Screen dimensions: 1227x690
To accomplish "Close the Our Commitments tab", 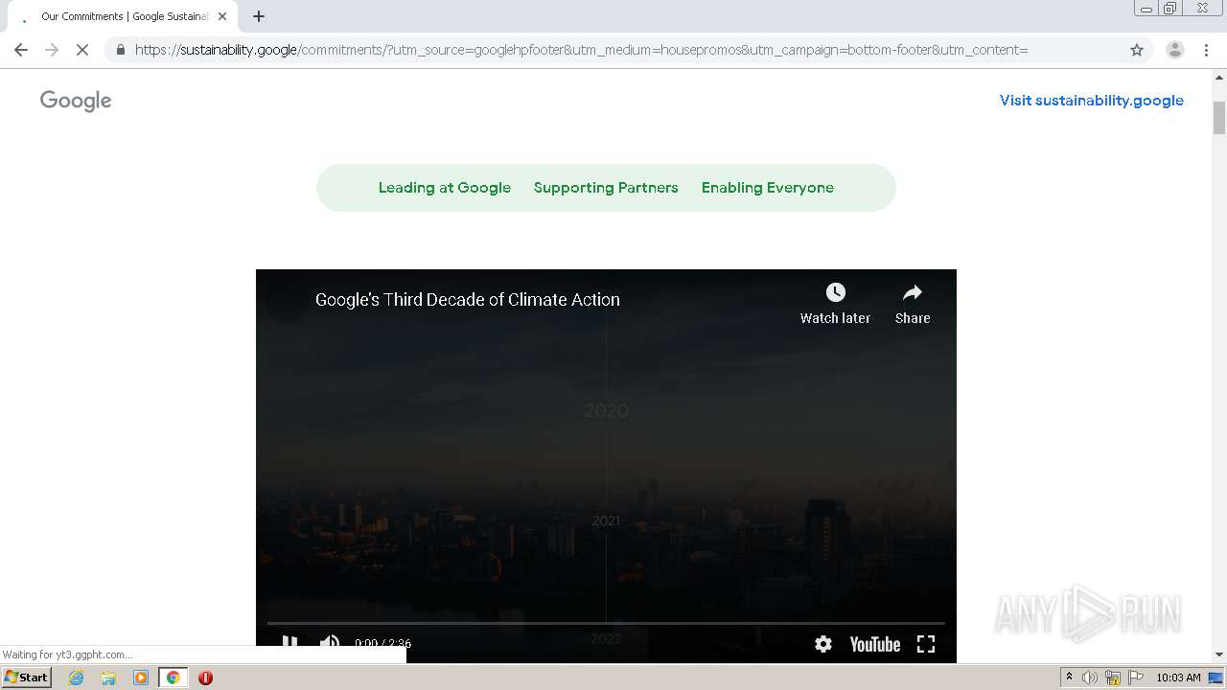I will pyautogui.click(x=222, y=16).
